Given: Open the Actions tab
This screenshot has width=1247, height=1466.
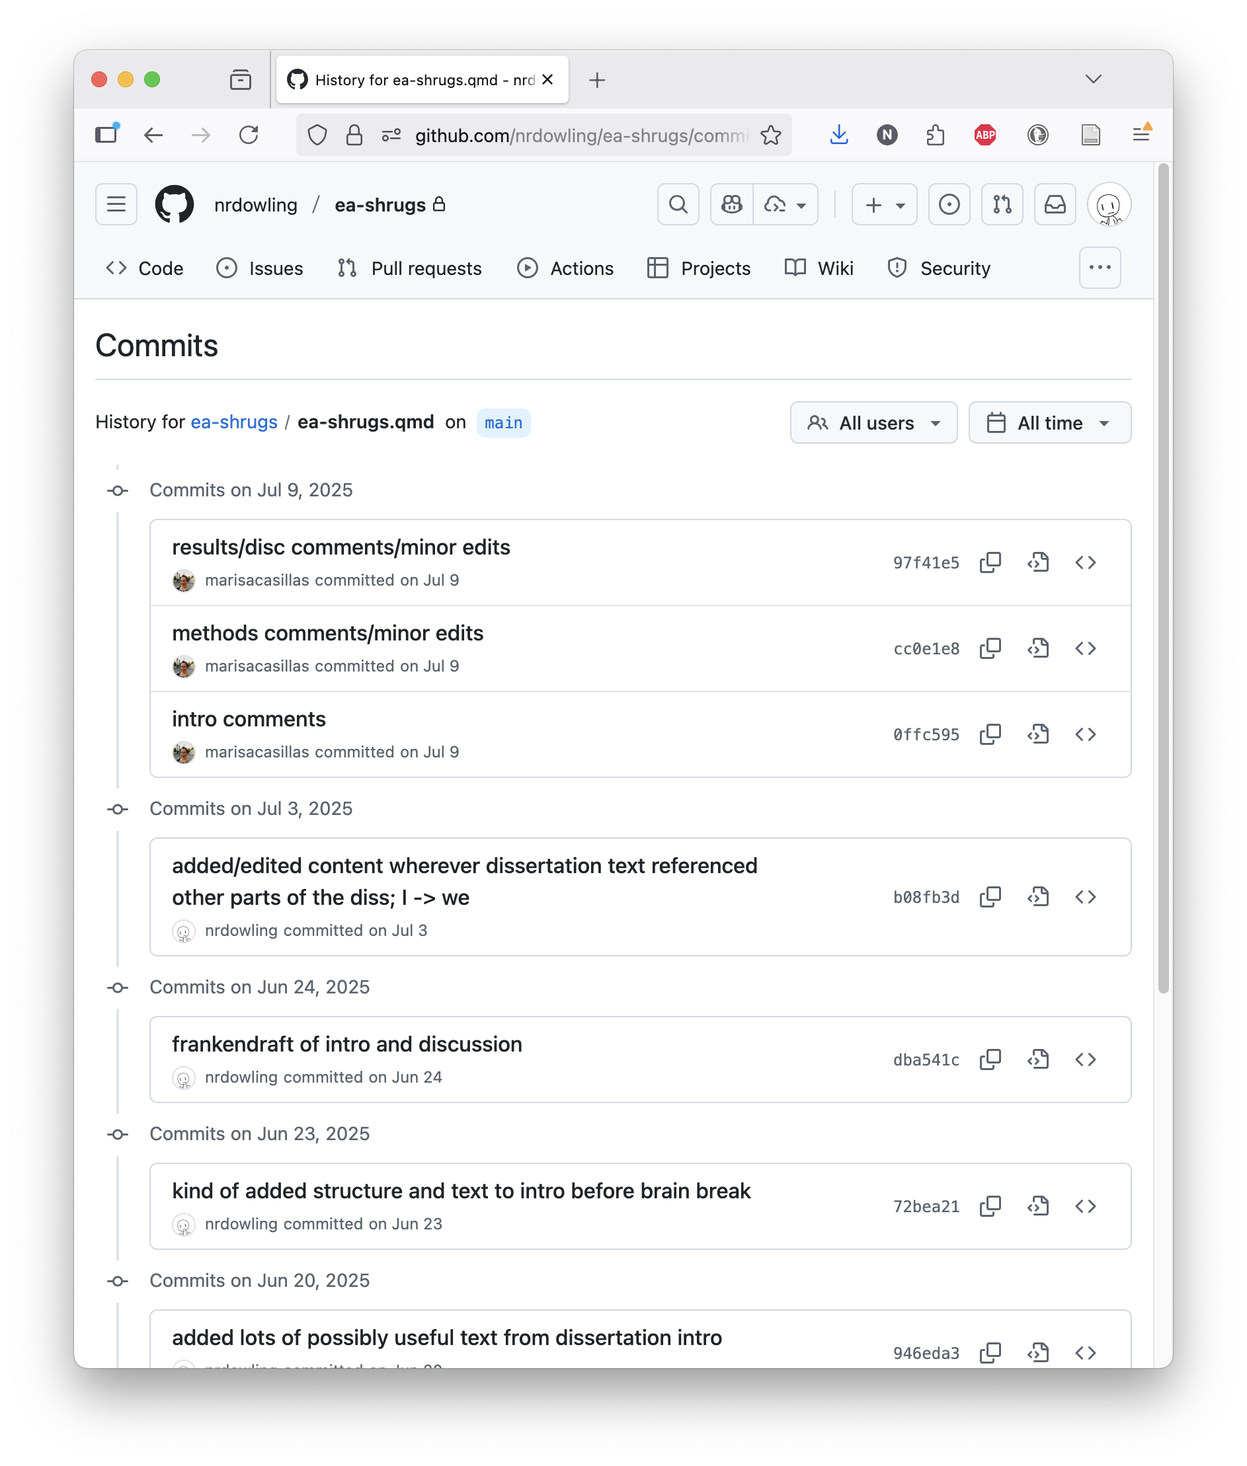Looking at the screenshot, I should 565,268.
